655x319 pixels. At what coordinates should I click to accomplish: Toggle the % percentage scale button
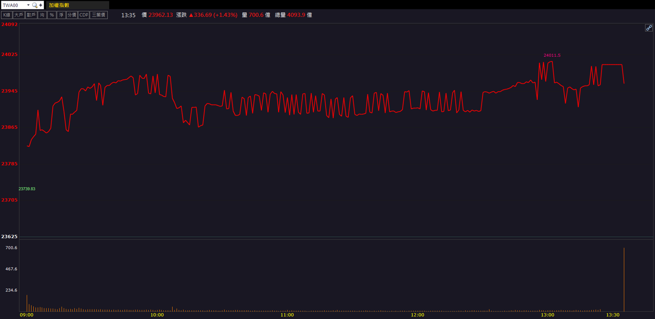51,15
